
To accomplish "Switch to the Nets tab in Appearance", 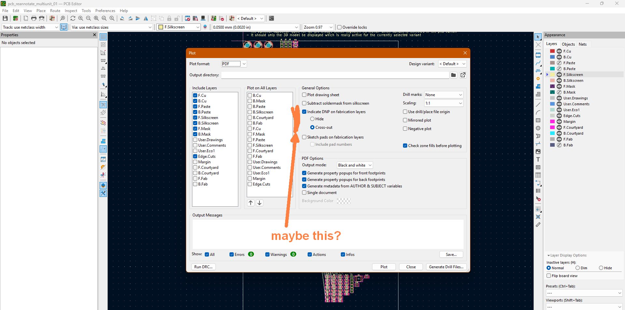I will (x=582, y=44).
